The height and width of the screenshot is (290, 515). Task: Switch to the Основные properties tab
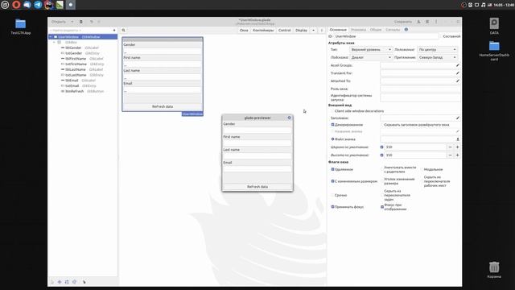coord(338,30)
